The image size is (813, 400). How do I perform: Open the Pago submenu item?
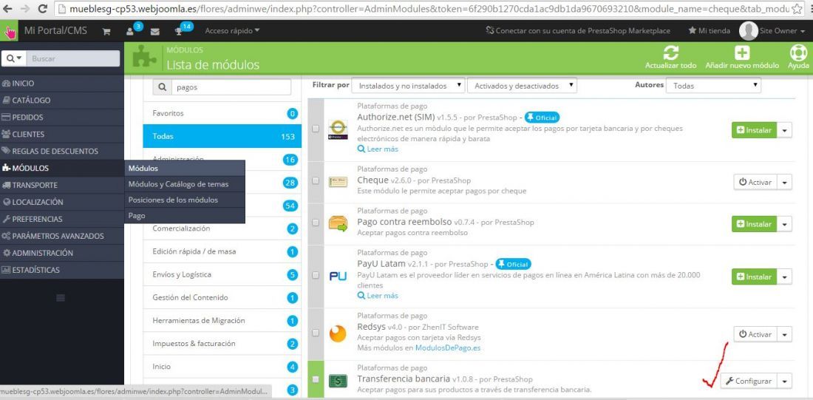coord(185,215)
